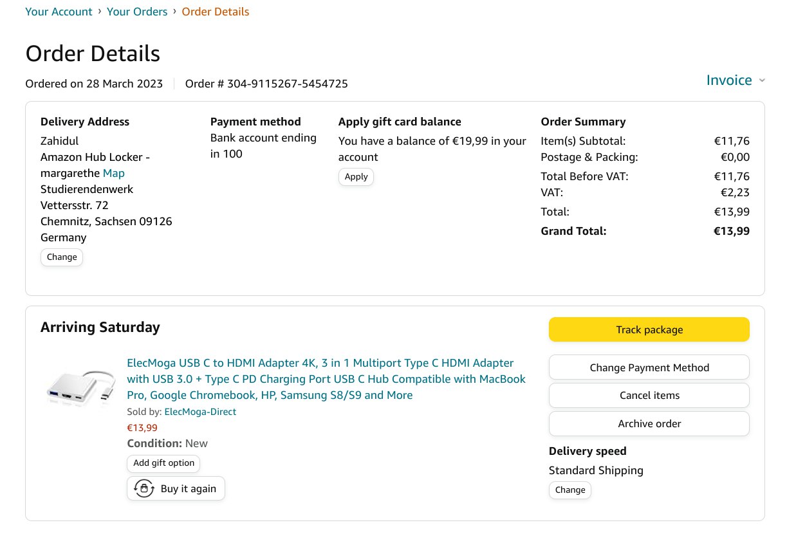This screenshot has height=534, width=787.
Task: Open the Map link for locker
Action: click(x=114, y=173)
